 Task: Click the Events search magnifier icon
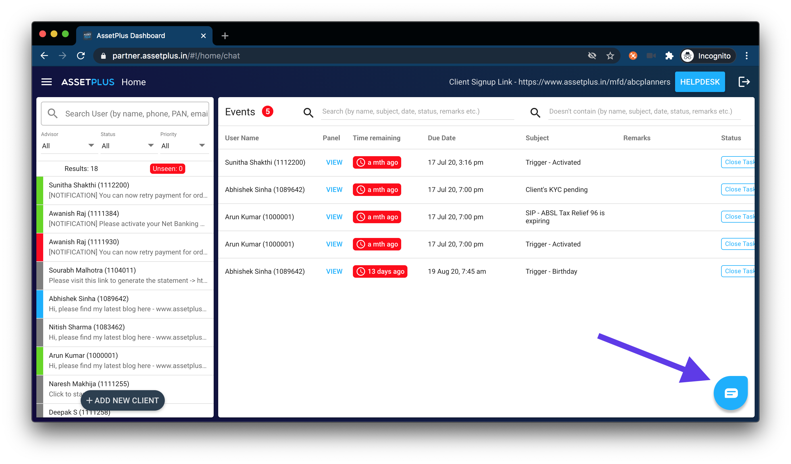click(308, 112)
